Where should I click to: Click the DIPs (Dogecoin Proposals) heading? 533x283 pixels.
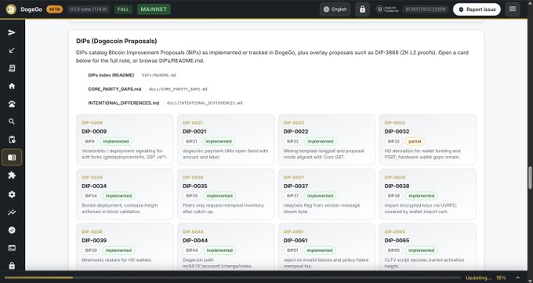tap(117, 42)
